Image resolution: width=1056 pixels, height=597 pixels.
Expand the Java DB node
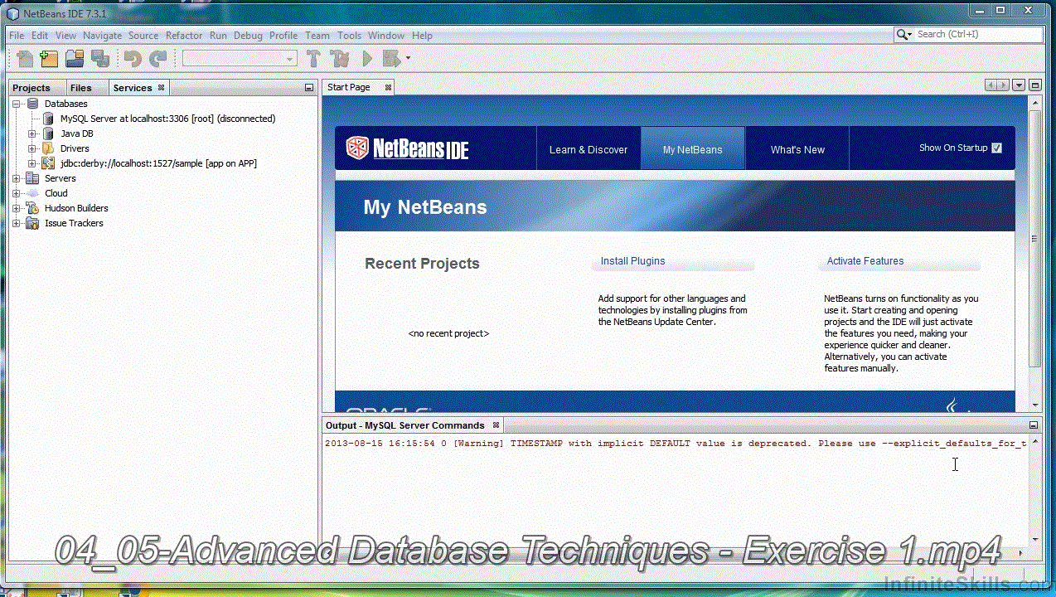pyautogui.click(x=32, y=133)
